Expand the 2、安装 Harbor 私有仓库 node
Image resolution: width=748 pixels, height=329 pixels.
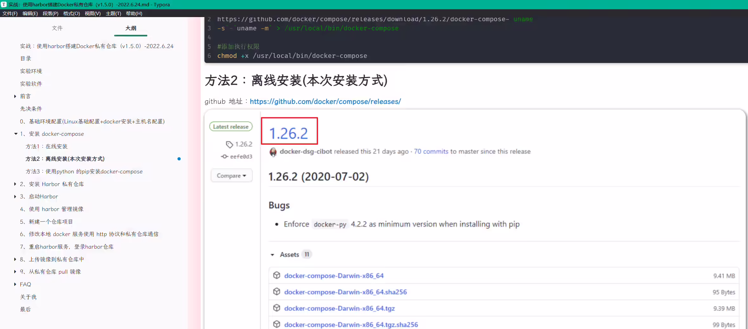click(x=15, y=184)
